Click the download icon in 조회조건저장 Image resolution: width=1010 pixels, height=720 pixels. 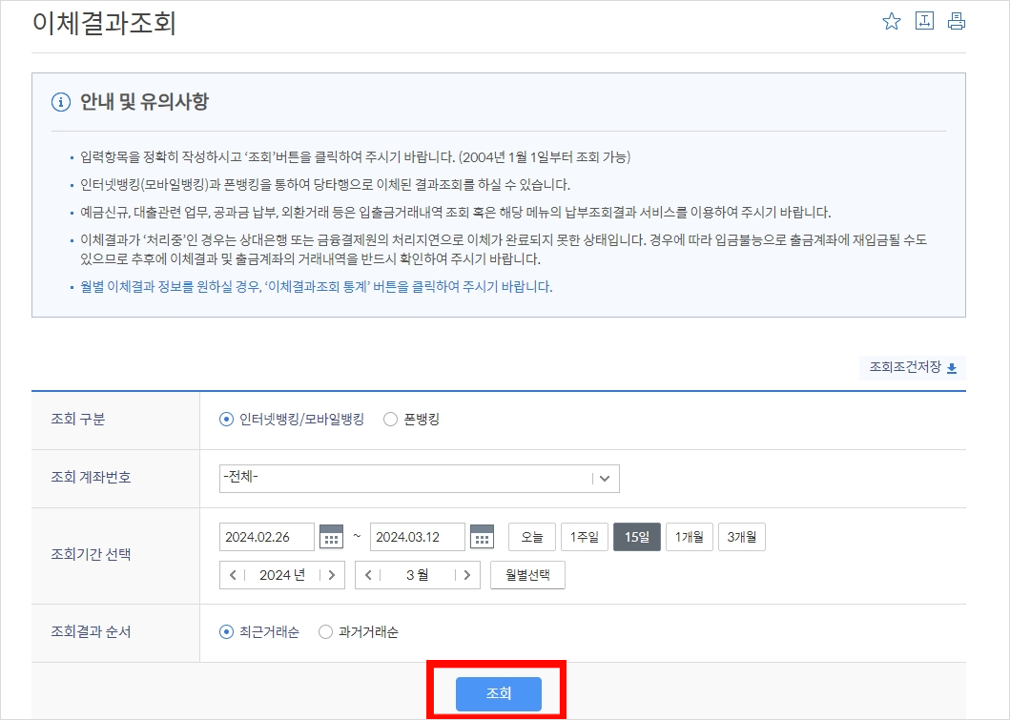(x=951, y=368)
